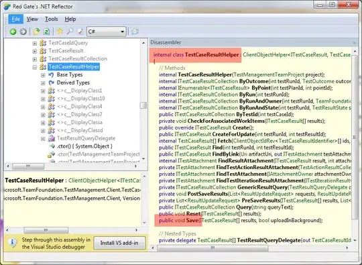
Task: Open the View menu
Action: (x=32, y=19)
